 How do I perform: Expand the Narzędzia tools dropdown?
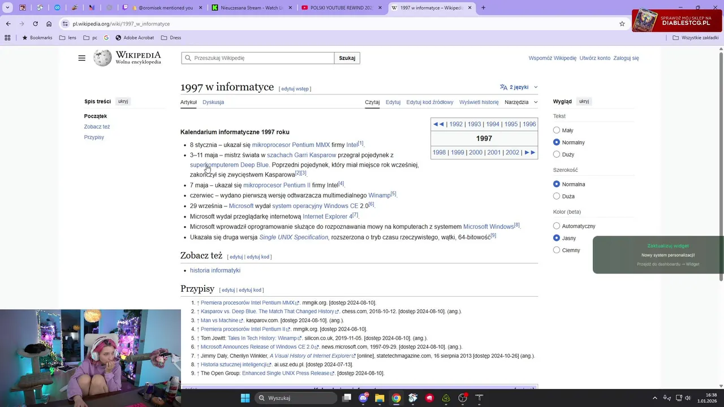pos(521,102)
